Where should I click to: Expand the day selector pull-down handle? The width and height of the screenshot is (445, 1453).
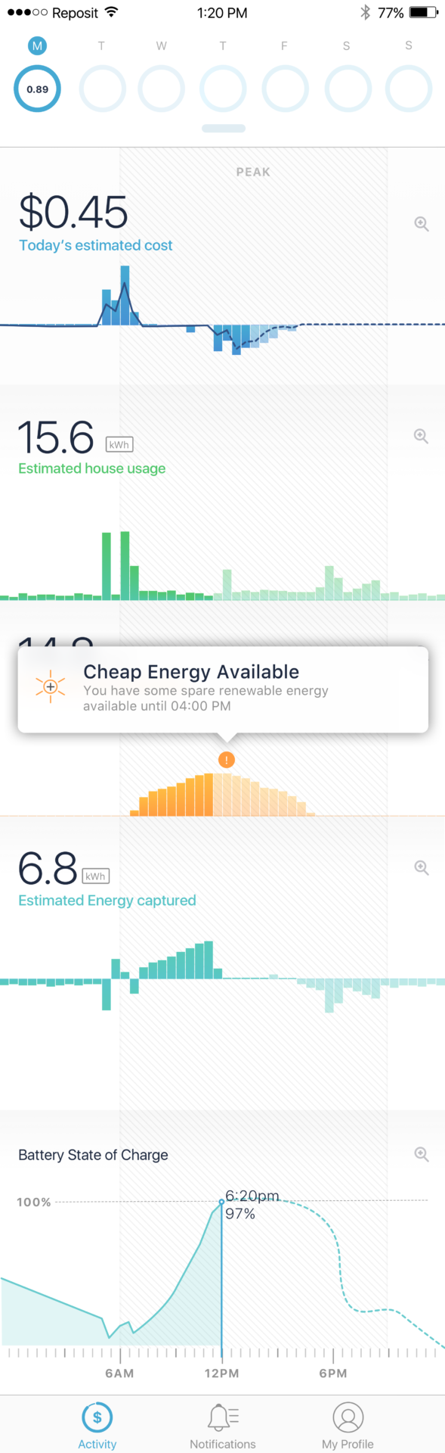pyautogui.click(x=223, y=129)
